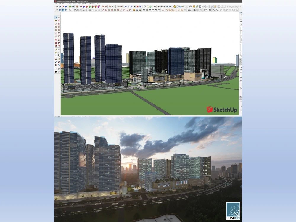Pick the Protractor tool in left toolbar

coord(56,52)
